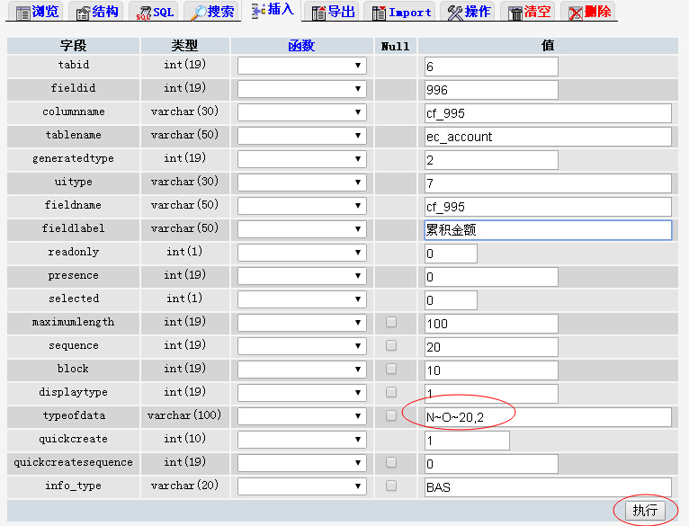Click maximumlength value field with 100
The image size is (689, 526).
coord(491,324)
